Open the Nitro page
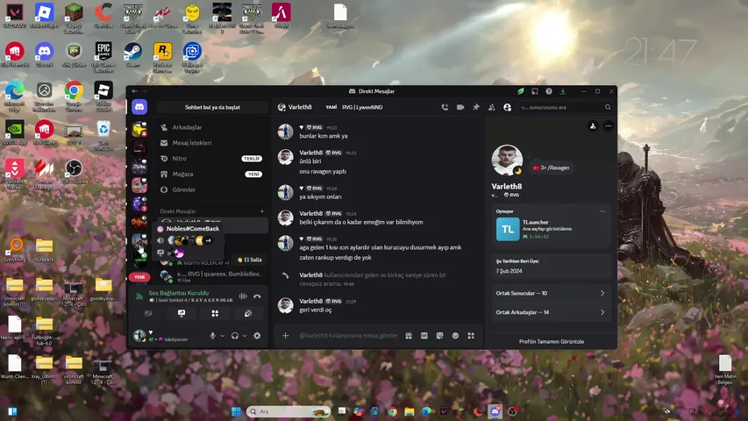This screenshot has height=421, width=748. 212,159
